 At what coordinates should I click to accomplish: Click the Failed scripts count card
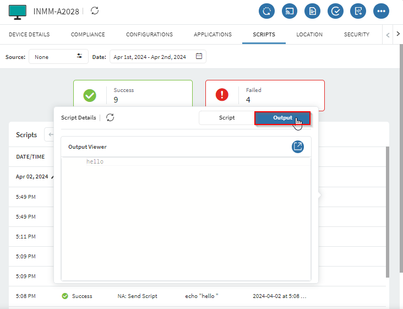265,95
